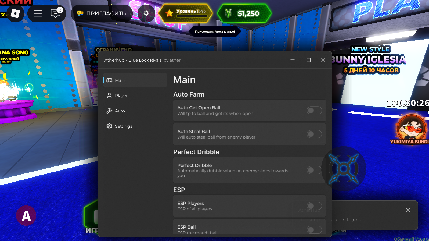429x241 pixels.
Task: Maximize the Atherhub window
Action: point(309,60)
